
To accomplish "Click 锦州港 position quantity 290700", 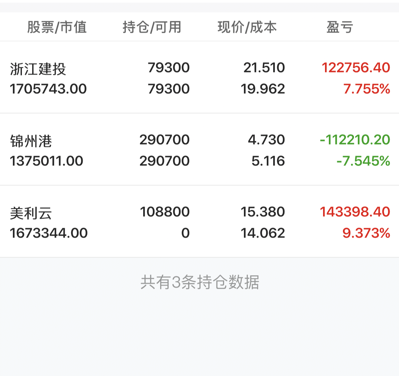I will [x=164, y=140].
